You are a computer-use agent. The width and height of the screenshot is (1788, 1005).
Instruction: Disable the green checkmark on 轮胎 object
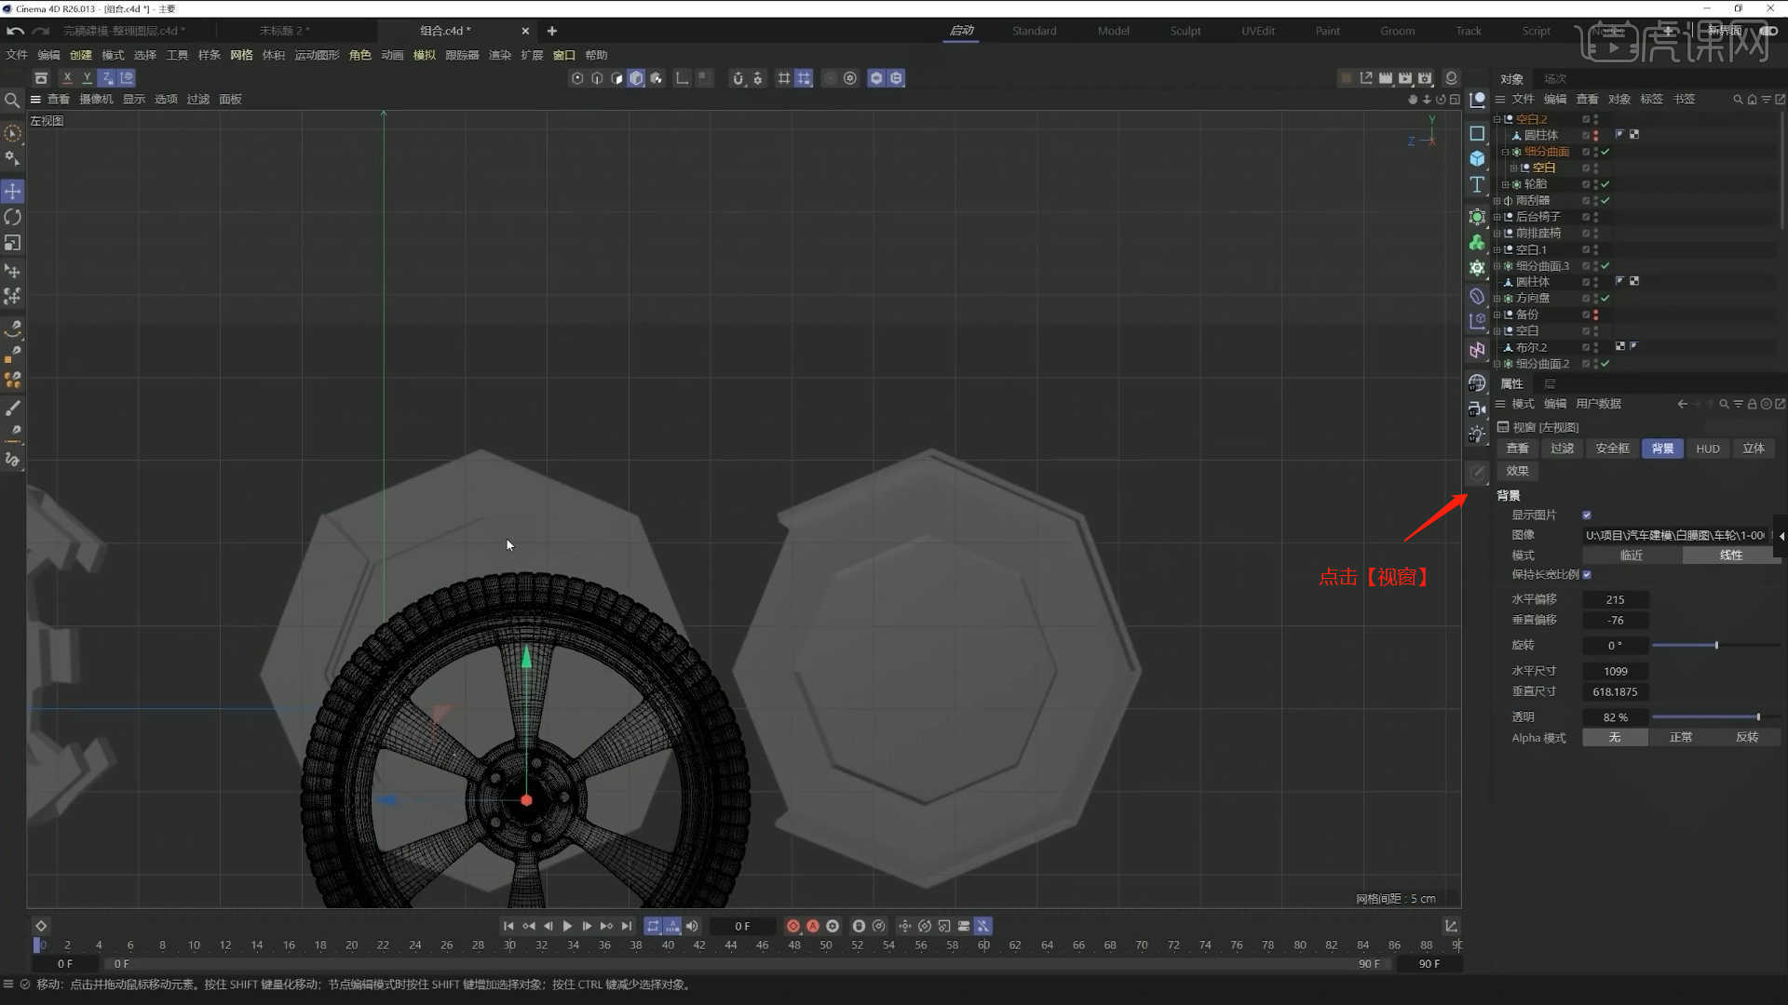pyautogui.click(x=1605, y=184)
